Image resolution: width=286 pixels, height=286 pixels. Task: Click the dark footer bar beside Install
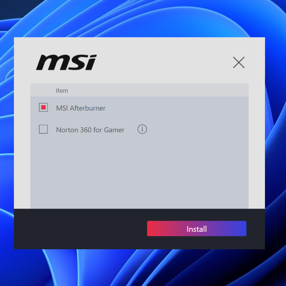78,229
